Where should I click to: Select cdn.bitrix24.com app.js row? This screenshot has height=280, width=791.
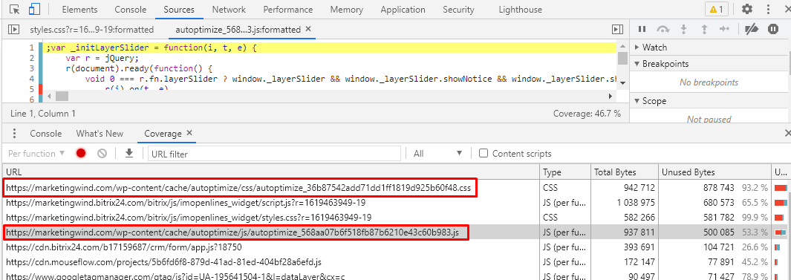tap(395, 247)
